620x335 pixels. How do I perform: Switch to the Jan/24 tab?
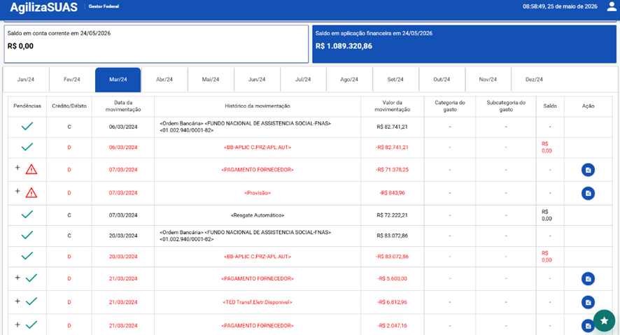click(x=26, y=80)
